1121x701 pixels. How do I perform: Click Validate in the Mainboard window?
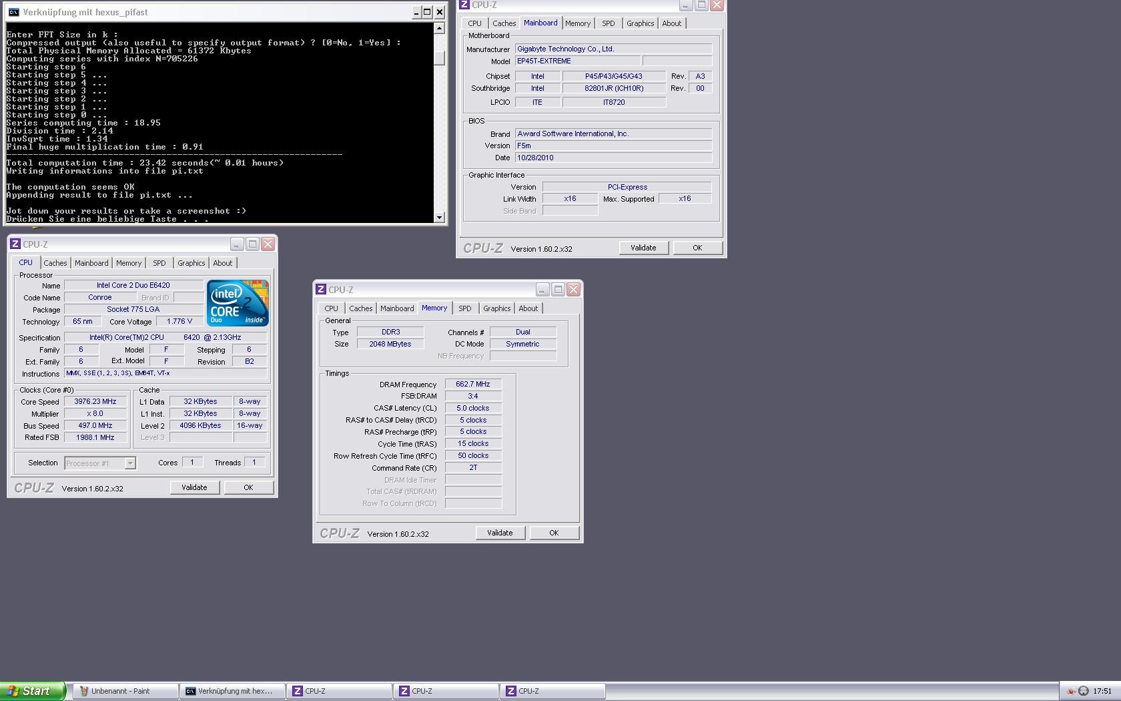tap(643, 248)
